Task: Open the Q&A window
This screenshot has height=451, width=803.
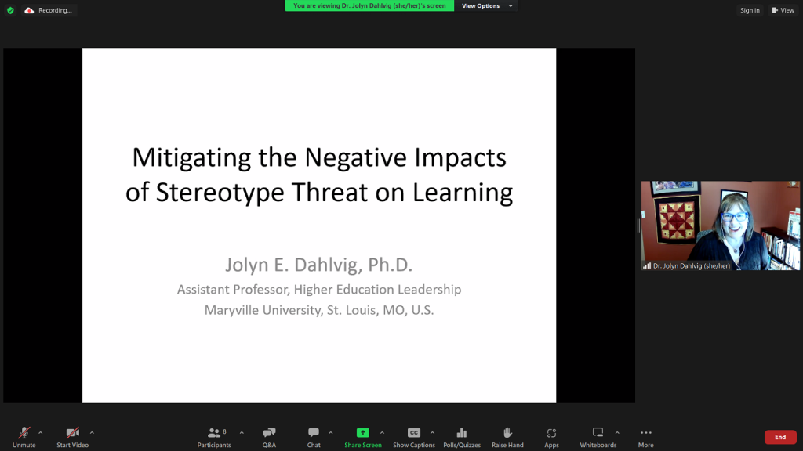Action: pyautogui.click(x=269, y=437)
